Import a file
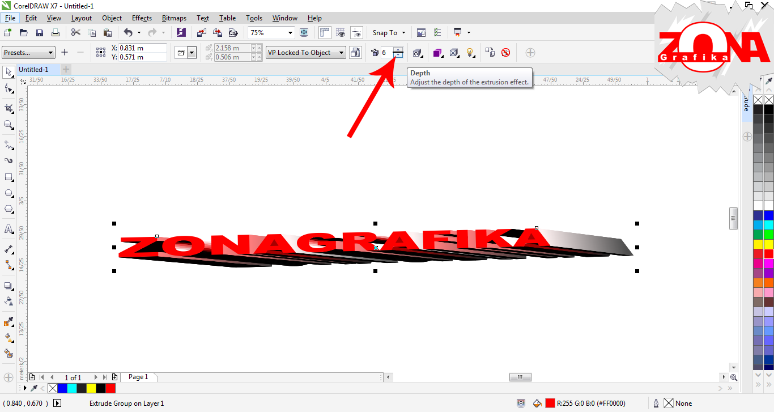Image resolution: width=774 pixels, height=412 pixels. [x=202, y=33]
